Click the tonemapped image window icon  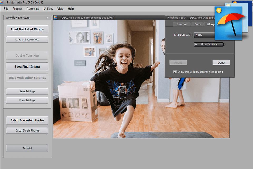tap(56, 18)
